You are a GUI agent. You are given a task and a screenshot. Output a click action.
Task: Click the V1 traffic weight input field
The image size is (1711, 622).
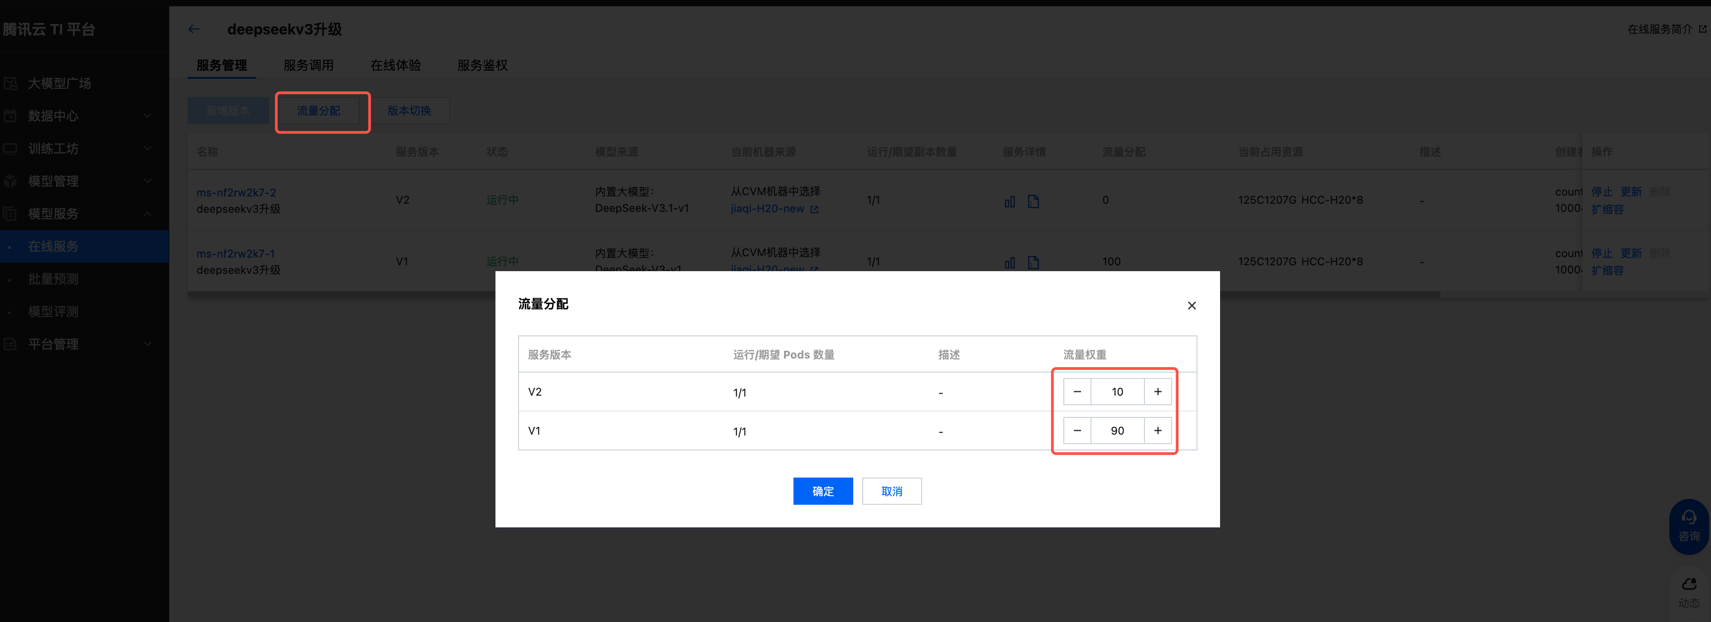(1117, 431)
